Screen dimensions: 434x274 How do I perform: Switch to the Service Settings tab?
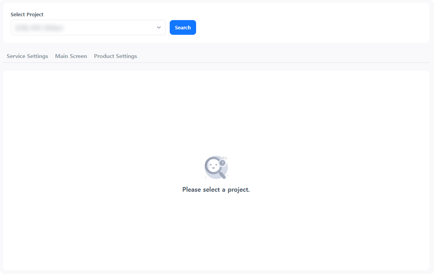pyautogui.click(x=28, y=56)
